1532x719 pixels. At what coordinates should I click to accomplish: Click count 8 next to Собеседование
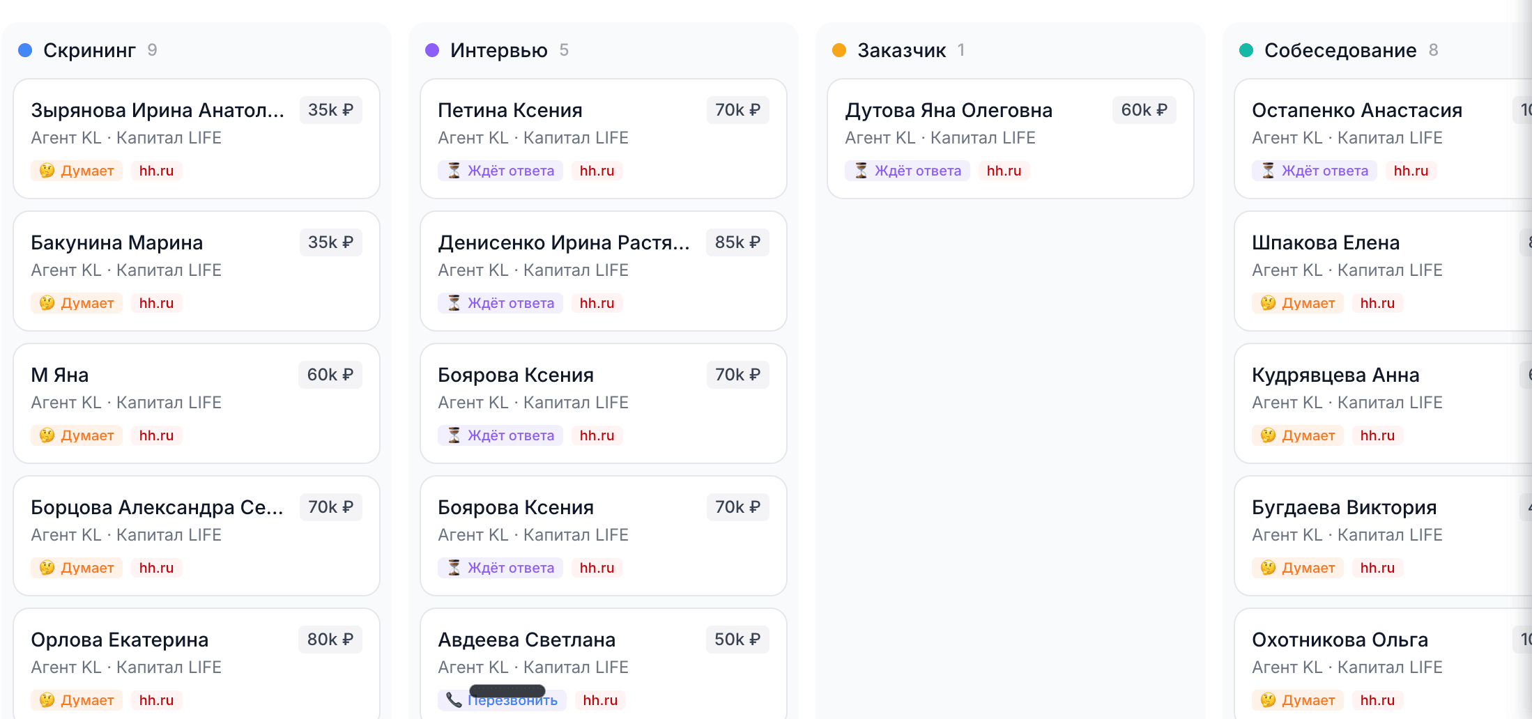(x=1433, y=50)
